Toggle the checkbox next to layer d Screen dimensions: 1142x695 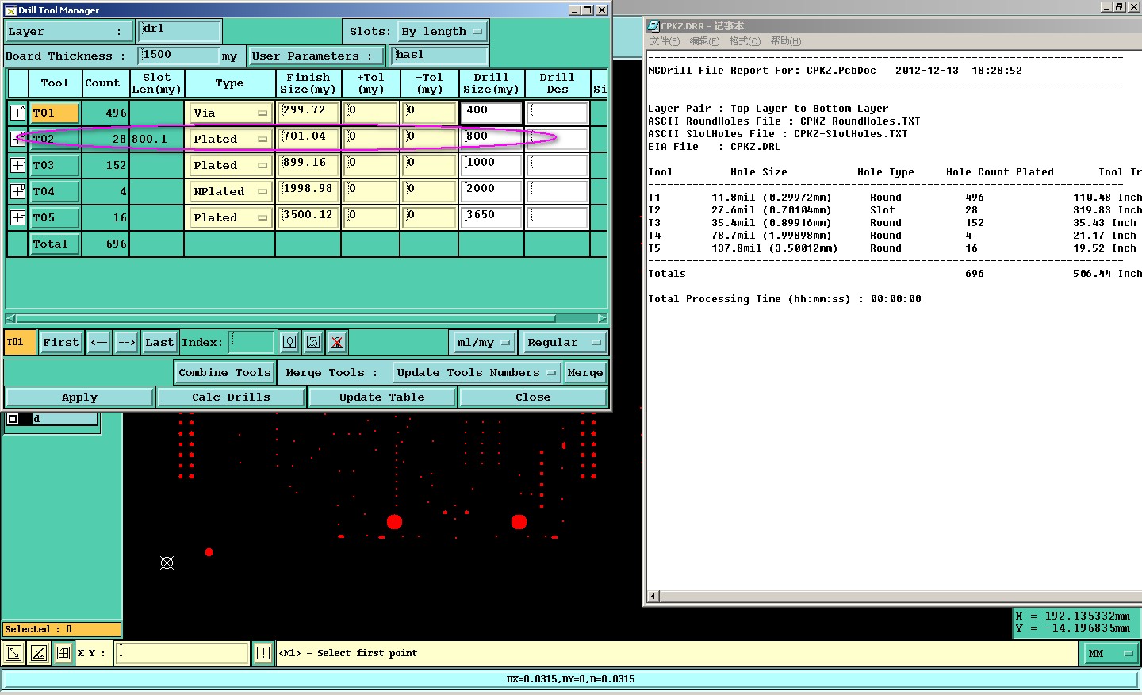click(x=13, y=419)
